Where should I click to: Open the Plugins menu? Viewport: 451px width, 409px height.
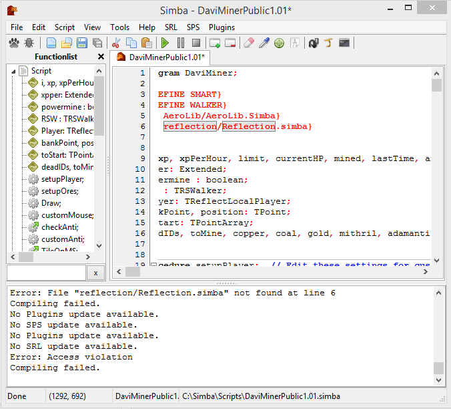[x=221, y=27]
